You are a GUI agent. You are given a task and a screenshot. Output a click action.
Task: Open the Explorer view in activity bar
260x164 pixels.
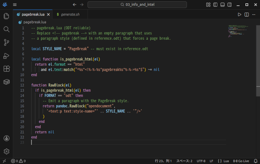(6, 16)
